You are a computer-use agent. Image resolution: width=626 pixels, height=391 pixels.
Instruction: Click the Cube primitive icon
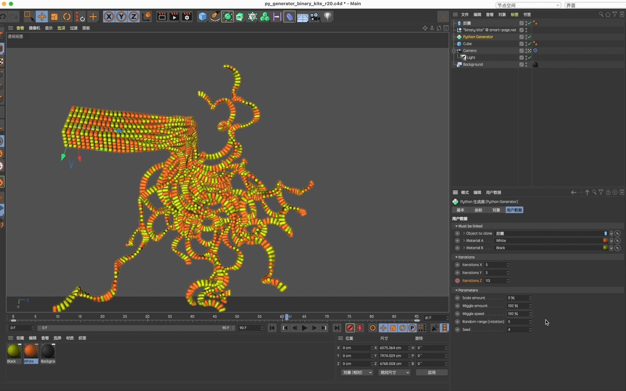203,17
